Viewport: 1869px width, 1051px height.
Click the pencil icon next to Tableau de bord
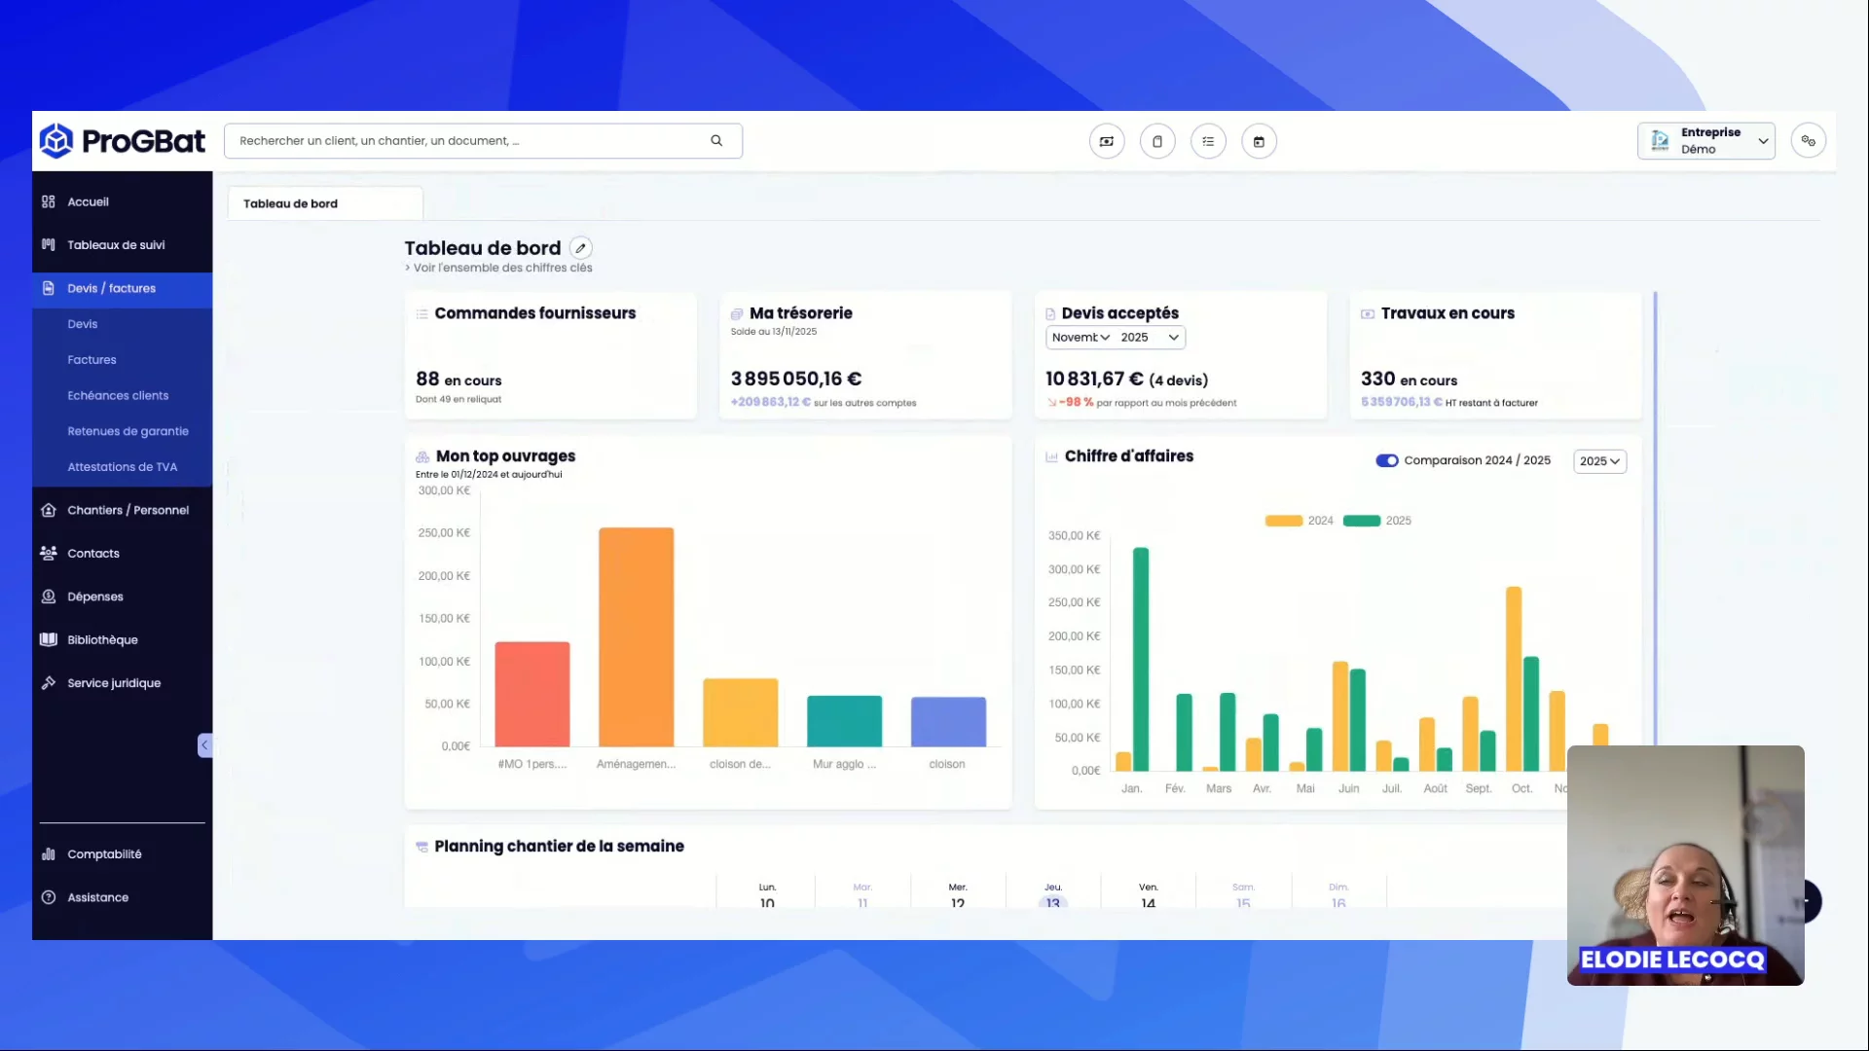(581, 248)
